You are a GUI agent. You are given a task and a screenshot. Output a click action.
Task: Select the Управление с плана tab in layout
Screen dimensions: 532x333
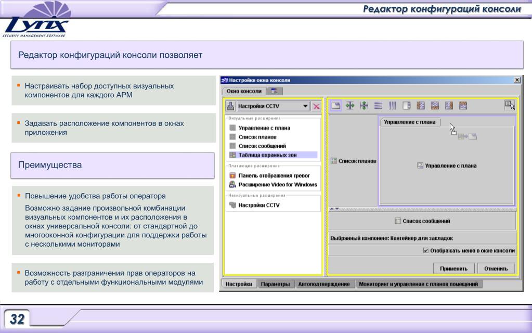click(409, 122)
